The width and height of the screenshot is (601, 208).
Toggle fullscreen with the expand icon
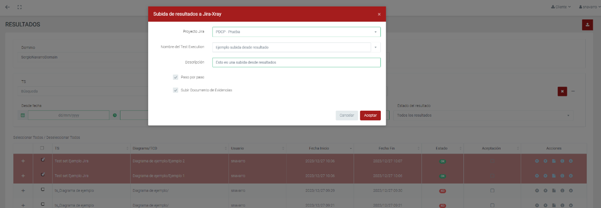click(x=19, y=7)
